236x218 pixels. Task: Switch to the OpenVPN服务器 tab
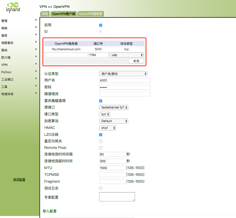pyautogui.click(x=91, y=14)
